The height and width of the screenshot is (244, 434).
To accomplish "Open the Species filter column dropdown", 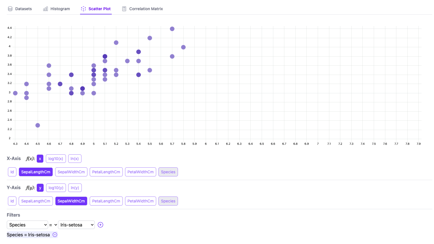I will (x=27, y=225).
